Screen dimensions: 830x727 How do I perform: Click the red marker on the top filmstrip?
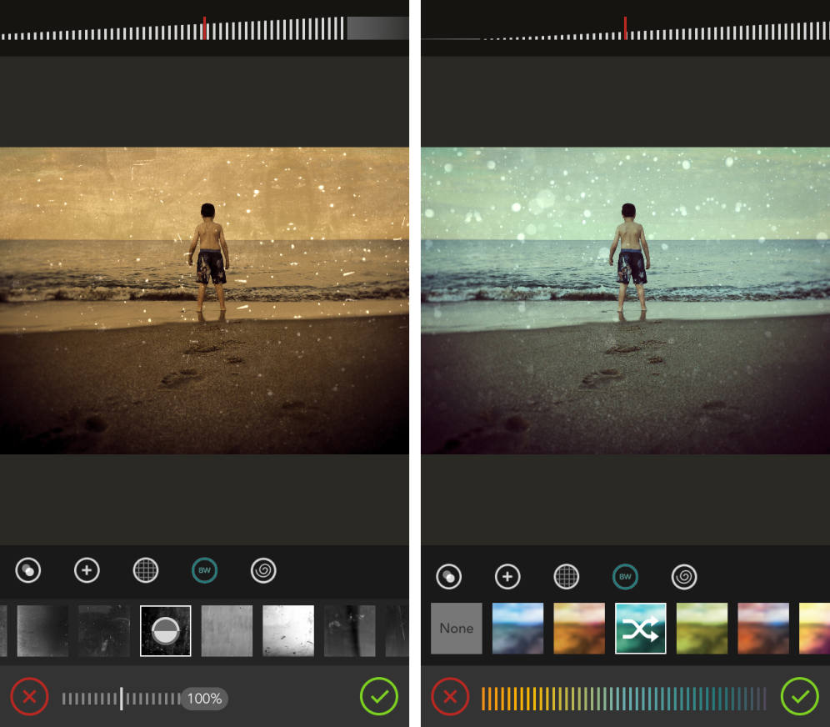pos(206,28)
